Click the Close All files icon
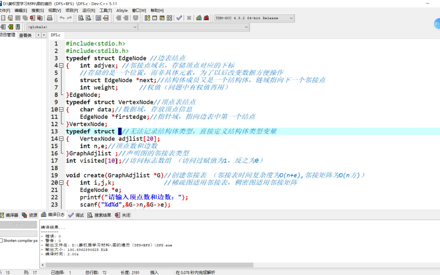The image size is (440, 275). click(40, 18)
